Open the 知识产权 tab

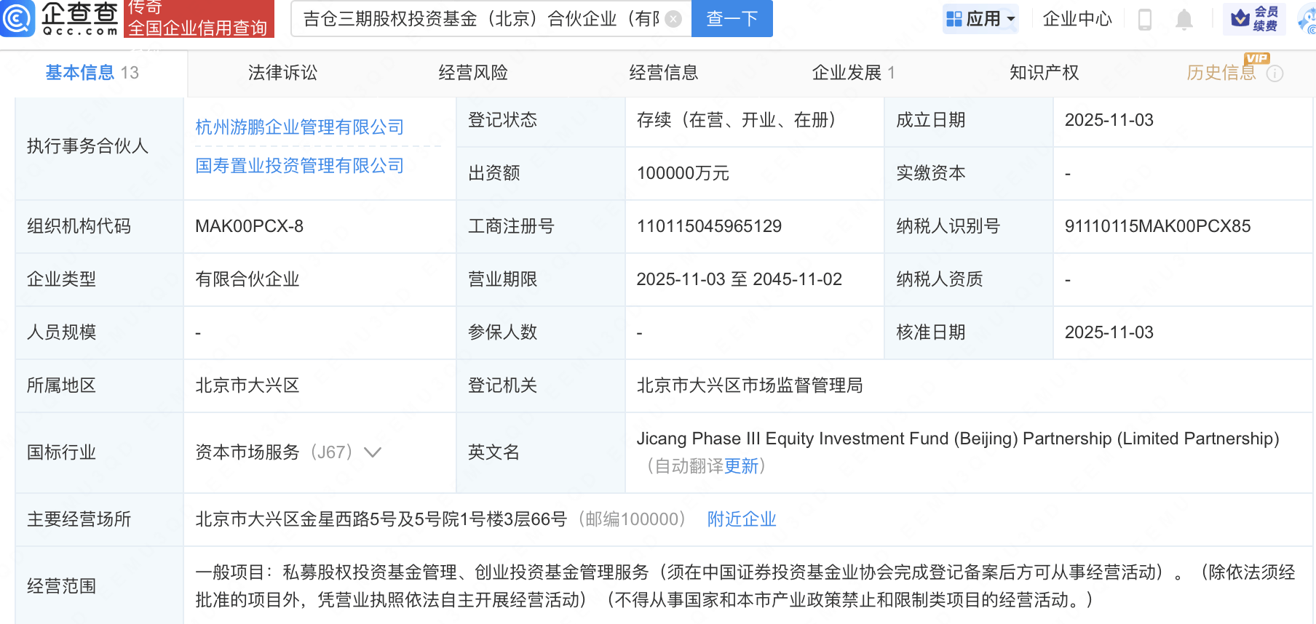click(x=1044, y=73)
